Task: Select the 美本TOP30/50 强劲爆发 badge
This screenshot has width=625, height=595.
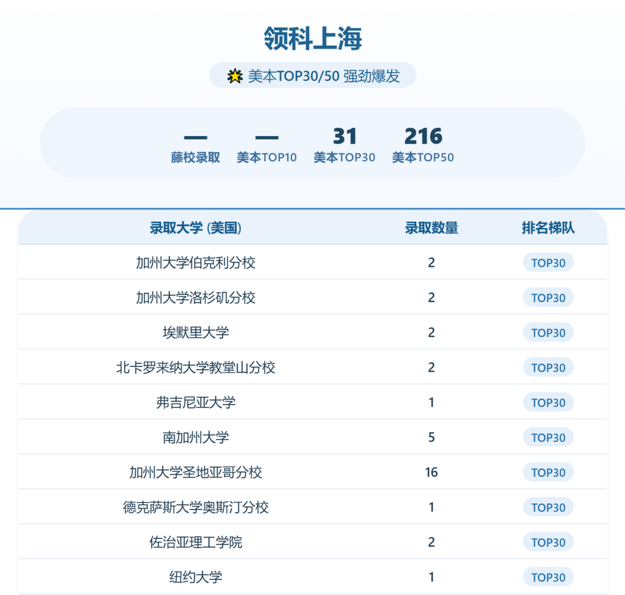Action: point(312,75)
